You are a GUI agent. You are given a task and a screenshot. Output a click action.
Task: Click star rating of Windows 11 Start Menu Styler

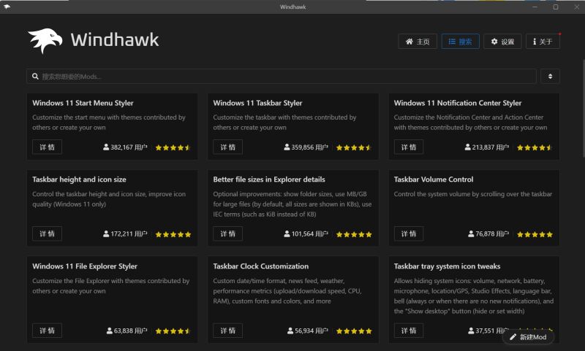pos(173,147)
